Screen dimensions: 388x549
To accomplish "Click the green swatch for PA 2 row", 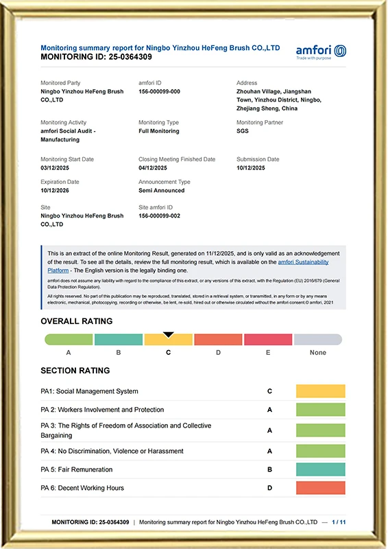I will (320, 409).
